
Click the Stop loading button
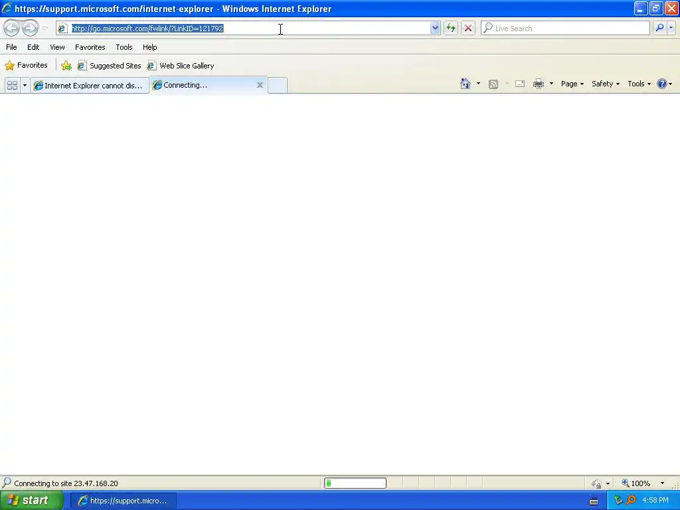(468, 28)
